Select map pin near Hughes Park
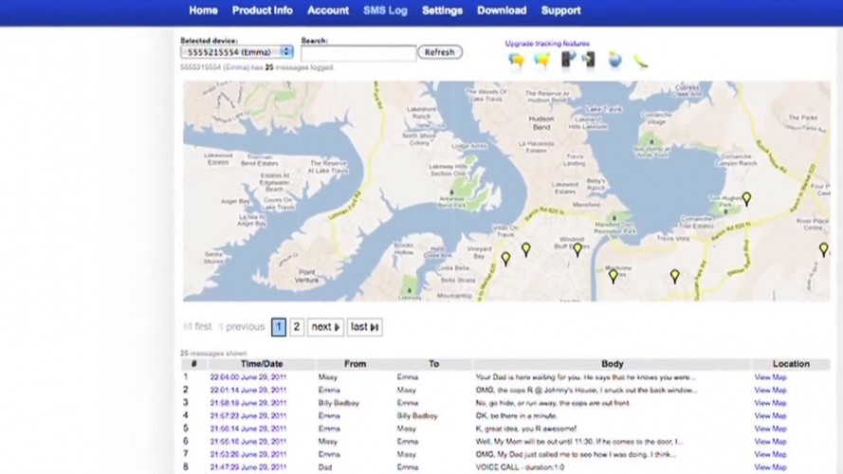 coord(746,199)
